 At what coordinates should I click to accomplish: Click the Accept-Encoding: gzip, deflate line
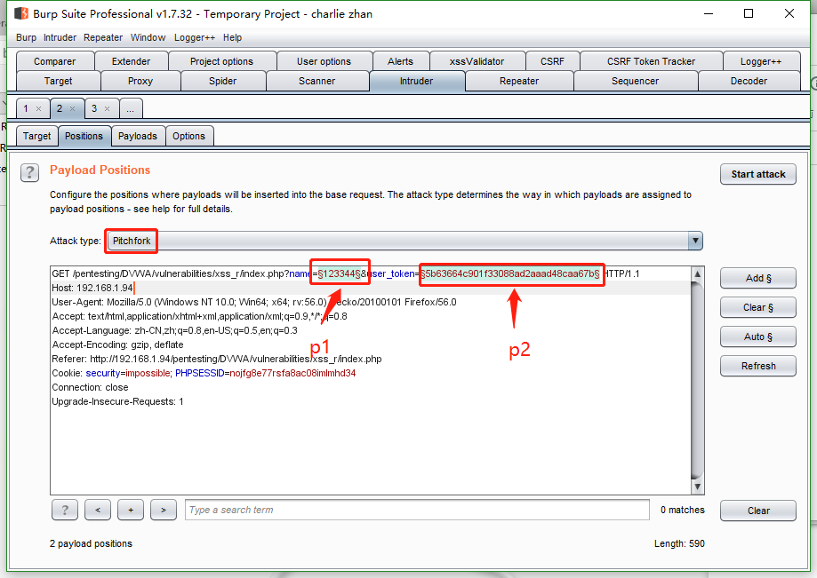[x=117, y=344]
